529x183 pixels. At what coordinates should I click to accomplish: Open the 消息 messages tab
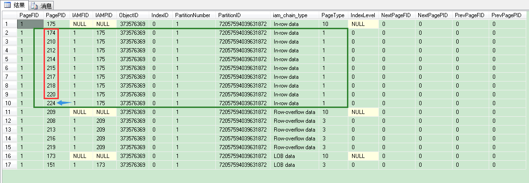coord(41,6)
